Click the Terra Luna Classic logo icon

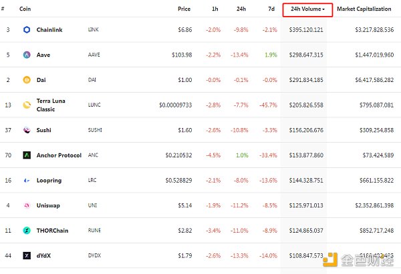click(27, 105)
